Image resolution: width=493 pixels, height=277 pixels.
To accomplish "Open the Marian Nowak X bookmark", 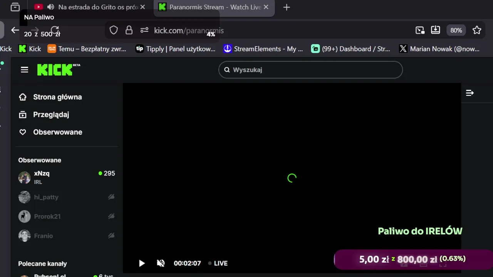I will (439, 49).
